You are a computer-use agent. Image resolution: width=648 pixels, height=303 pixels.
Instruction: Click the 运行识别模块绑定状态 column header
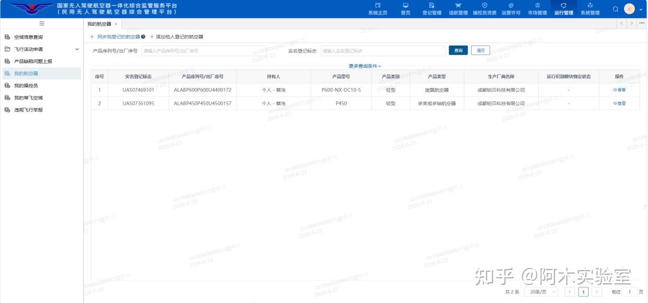(569, 77)
